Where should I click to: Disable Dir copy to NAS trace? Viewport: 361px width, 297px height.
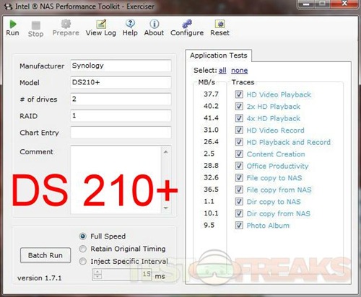click(239, 201)
